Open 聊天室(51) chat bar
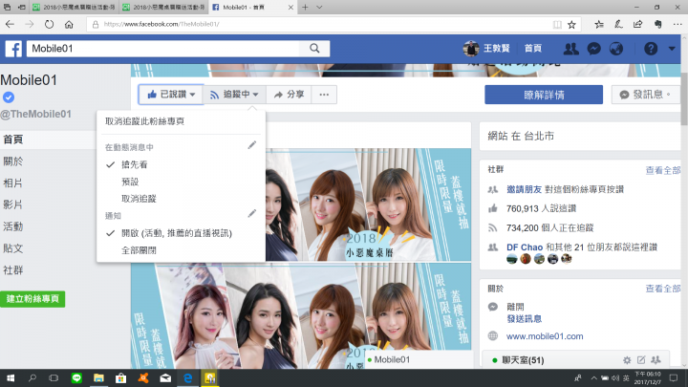This screenshot has height=387, width=688. (x=575, y=359)
